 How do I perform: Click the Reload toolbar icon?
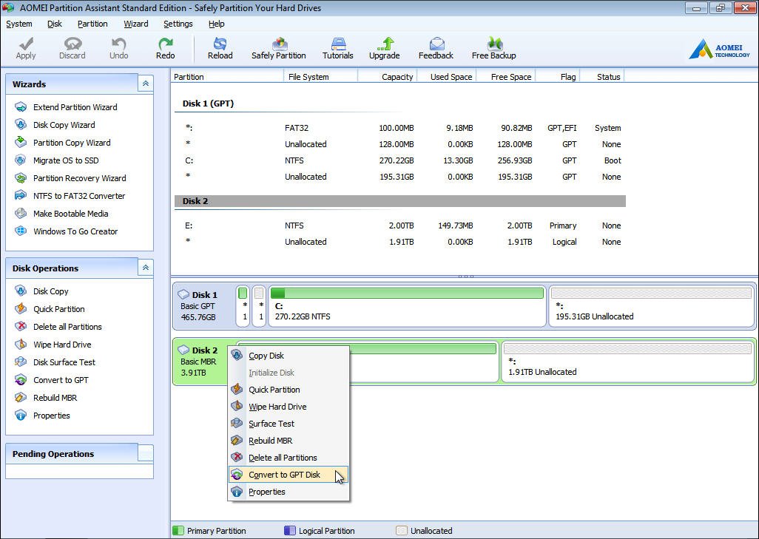pyautogui.click(x=220, y=48)
